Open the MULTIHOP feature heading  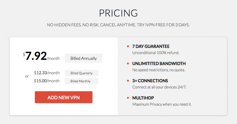pos(143,98)
